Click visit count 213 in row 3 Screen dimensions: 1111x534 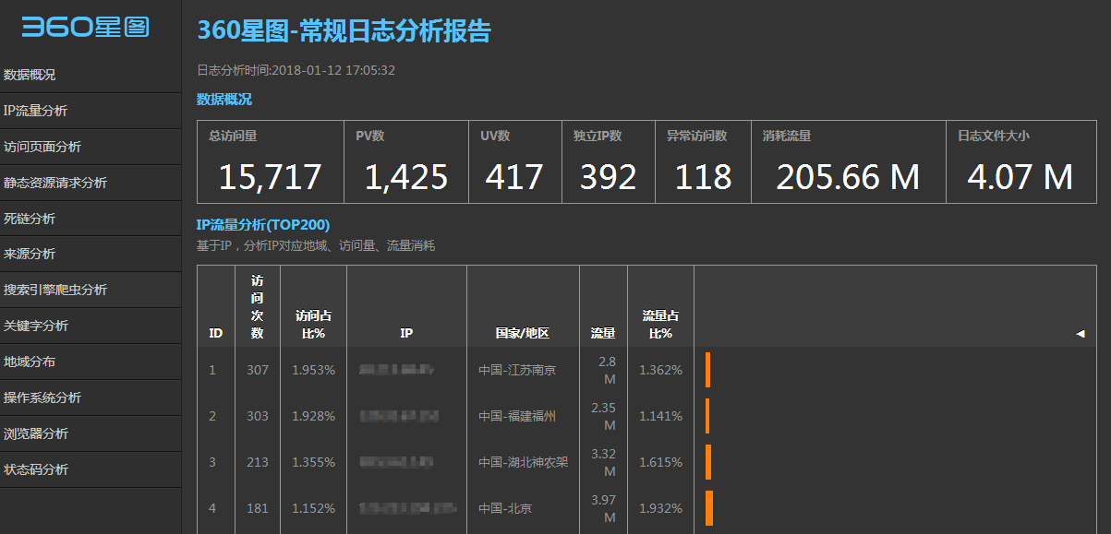258,462
